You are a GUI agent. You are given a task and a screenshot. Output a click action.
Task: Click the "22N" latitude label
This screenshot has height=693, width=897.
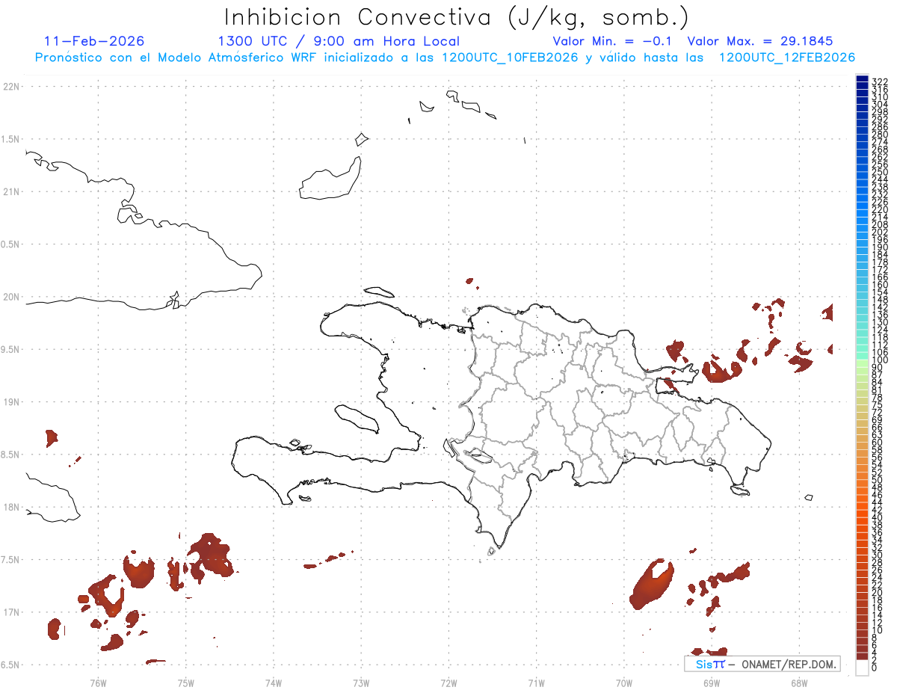coord(11,87)
